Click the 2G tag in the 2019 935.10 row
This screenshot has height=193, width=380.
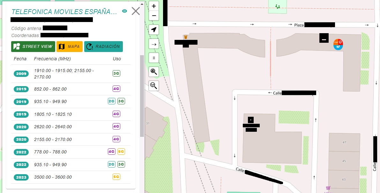[x=111, y=101]
